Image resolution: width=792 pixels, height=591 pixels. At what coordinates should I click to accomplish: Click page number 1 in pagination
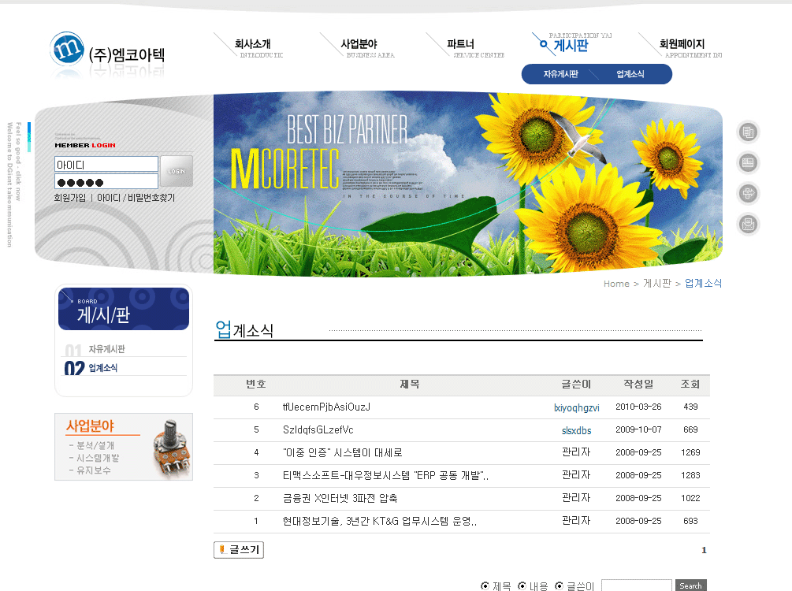pyautogui.click(x=704, y=550)
